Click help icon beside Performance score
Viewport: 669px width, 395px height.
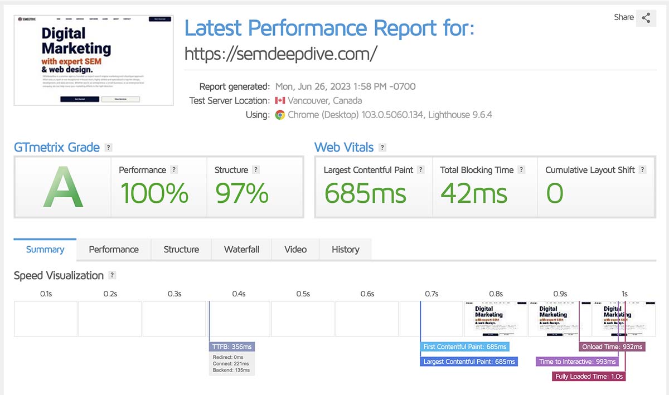click(x=174, y=170)
